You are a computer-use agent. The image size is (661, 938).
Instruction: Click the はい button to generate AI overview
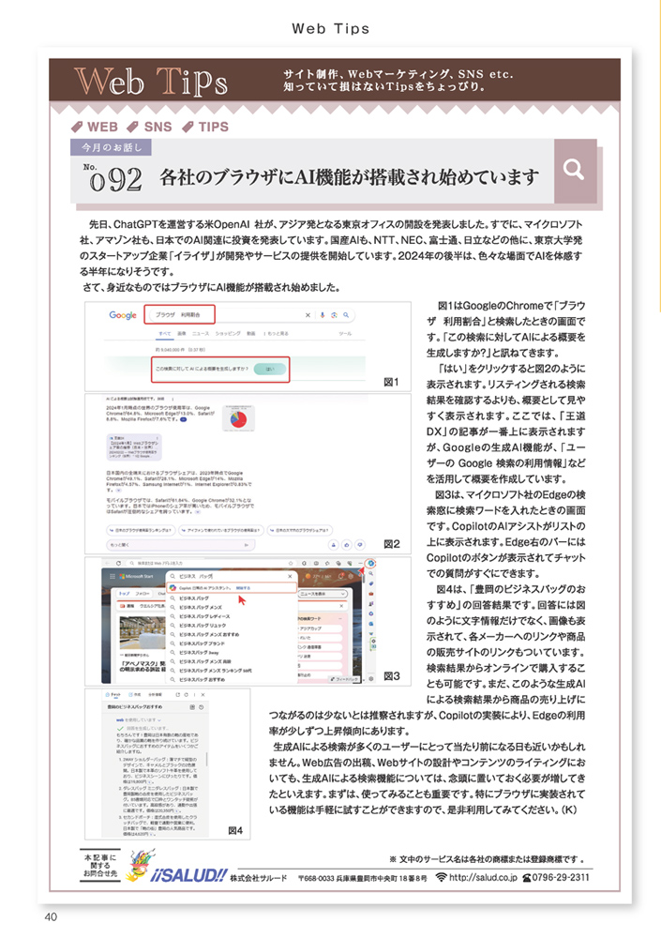269,369
